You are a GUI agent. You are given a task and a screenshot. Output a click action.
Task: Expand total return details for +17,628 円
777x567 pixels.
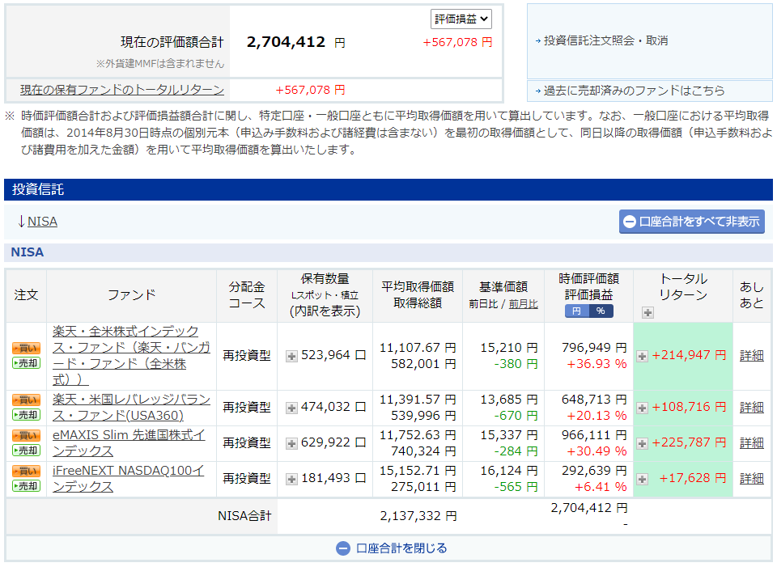click(642, 479)
